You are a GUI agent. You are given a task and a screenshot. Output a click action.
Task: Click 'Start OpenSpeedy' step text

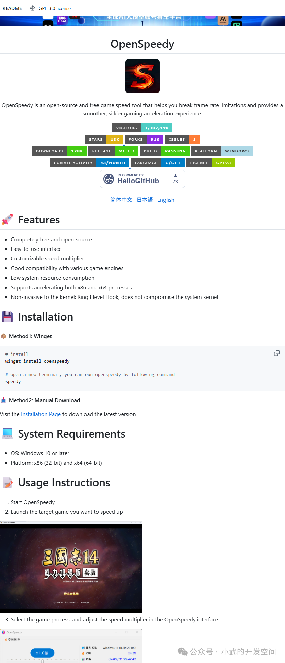(x=33, y=502)
